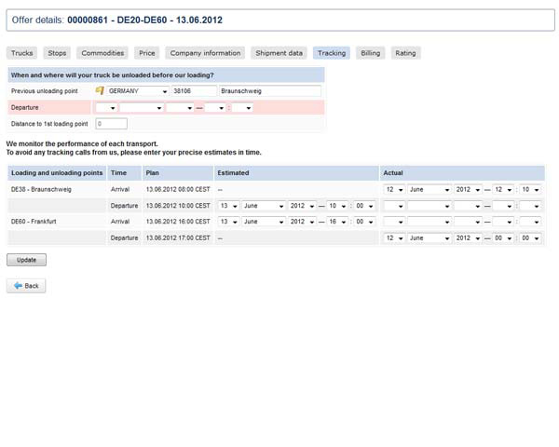This screenshot has height=447, width=559.
Task: Select the Price tab
Action: click(x=147, y=53)
